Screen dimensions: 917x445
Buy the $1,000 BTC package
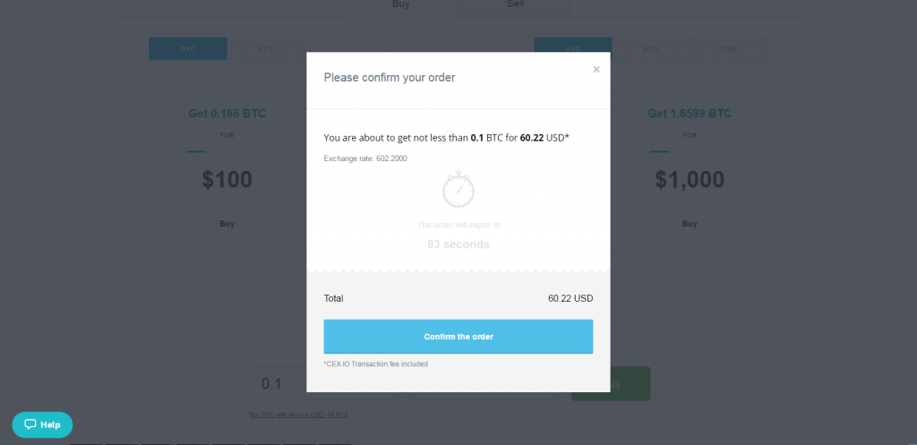tap(690, 223)
